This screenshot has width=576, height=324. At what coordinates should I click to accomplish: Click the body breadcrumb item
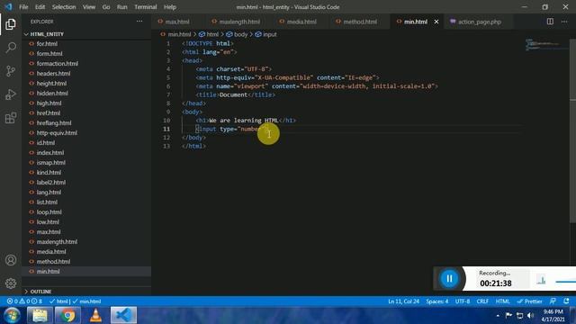tap(237, 34)
